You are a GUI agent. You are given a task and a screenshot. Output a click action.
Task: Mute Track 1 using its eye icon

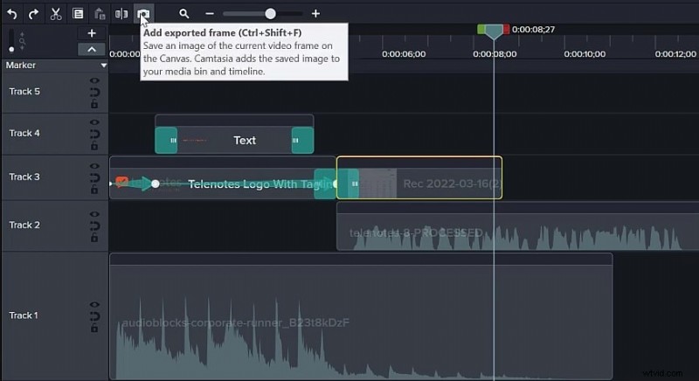click(94, 305)
